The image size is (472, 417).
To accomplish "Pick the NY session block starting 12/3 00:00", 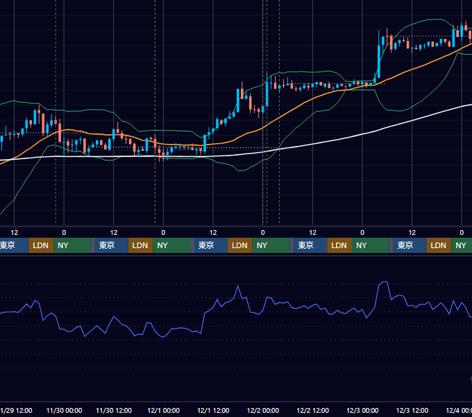I will pos(371,245).
